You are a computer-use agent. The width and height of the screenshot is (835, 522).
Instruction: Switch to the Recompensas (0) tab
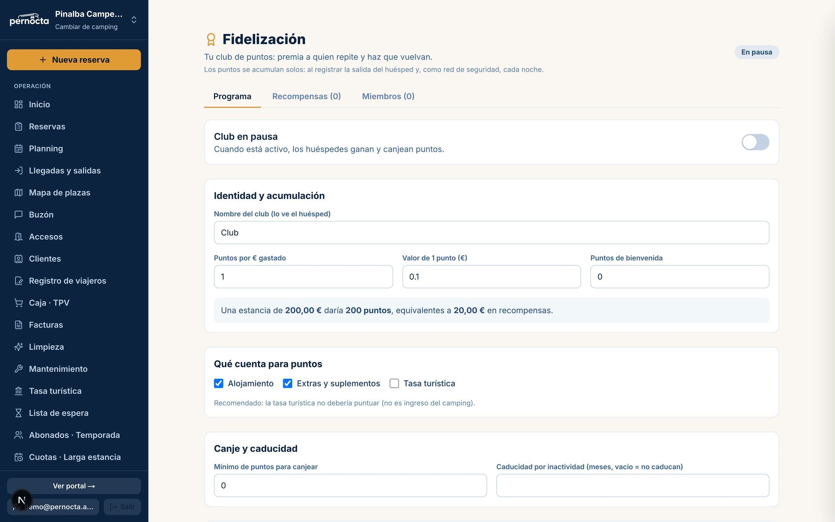tap(306, 96)
